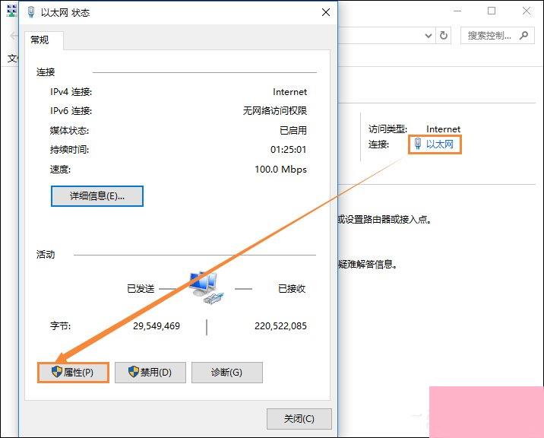Maximize the background control panel window
The height and width of the screenshot is (438, 544).
(x=492, y=11)
